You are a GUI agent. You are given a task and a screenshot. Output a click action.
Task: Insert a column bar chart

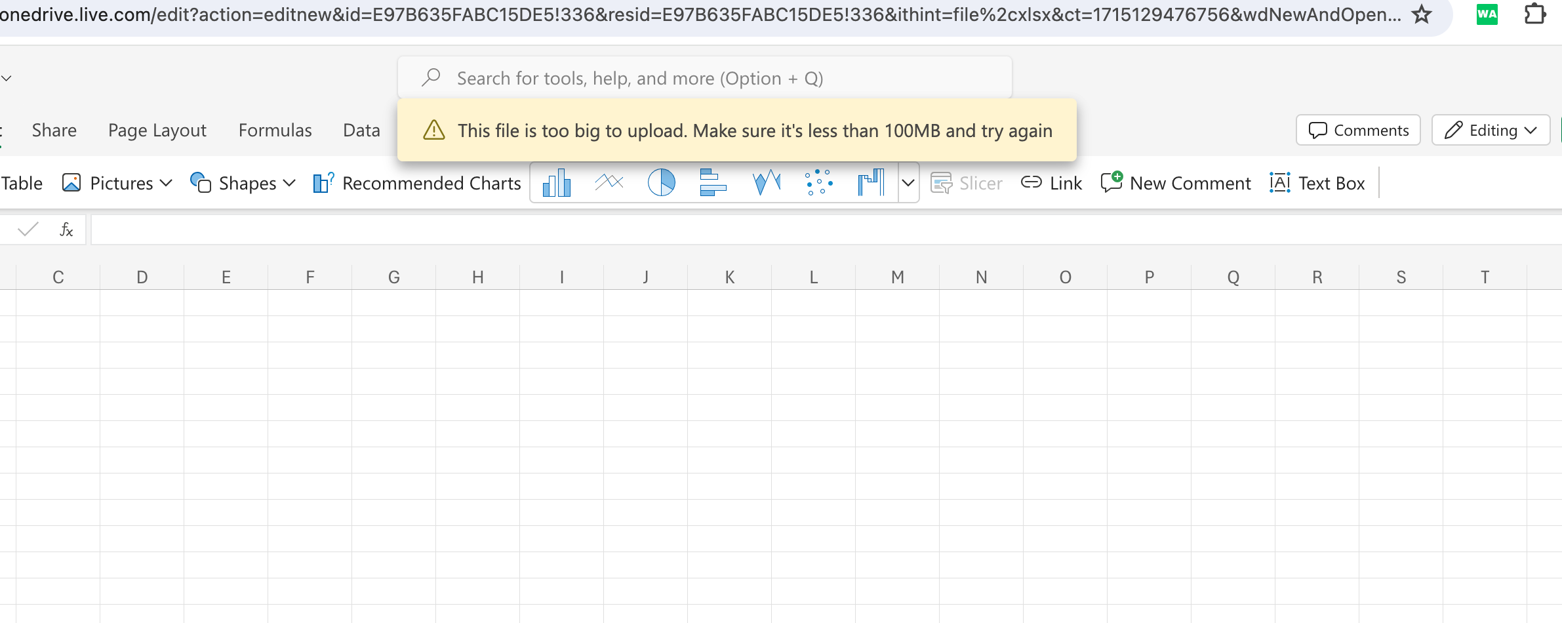pos(556,183)
